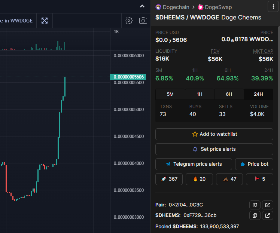Vote red flag reaction showing 5
This screenshot has height=233, width=280.
[x=260, y=179]
